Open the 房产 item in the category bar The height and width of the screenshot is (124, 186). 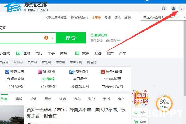(110, 53)
